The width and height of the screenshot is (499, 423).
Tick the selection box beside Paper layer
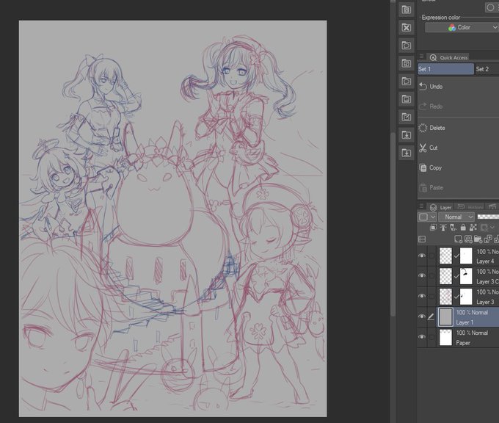click(x=431, y=337)
